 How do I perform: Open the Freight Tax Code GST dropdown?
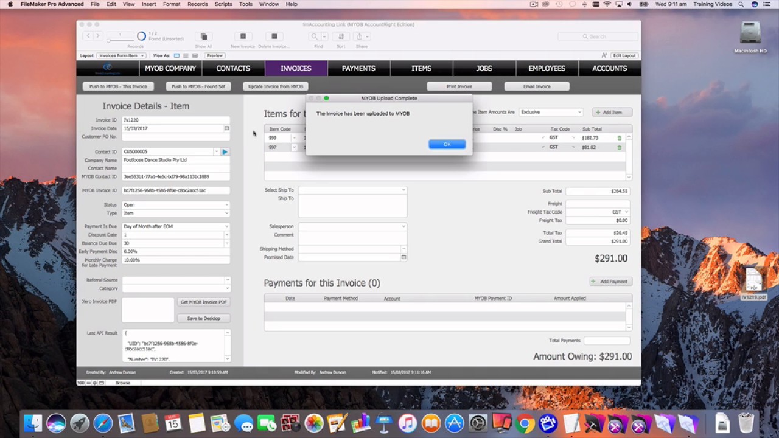coord(598,212)
